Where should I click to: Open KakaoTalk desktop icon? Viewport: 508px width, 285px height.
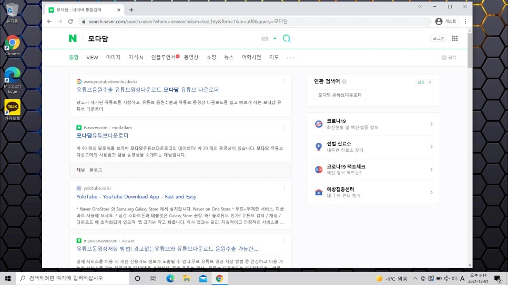12,110
